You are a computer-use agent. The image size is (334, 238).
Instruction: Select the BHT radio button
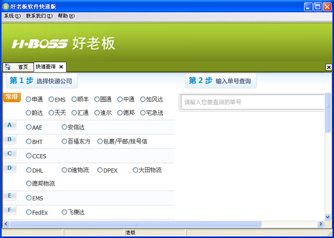click(x=29, y=141)
